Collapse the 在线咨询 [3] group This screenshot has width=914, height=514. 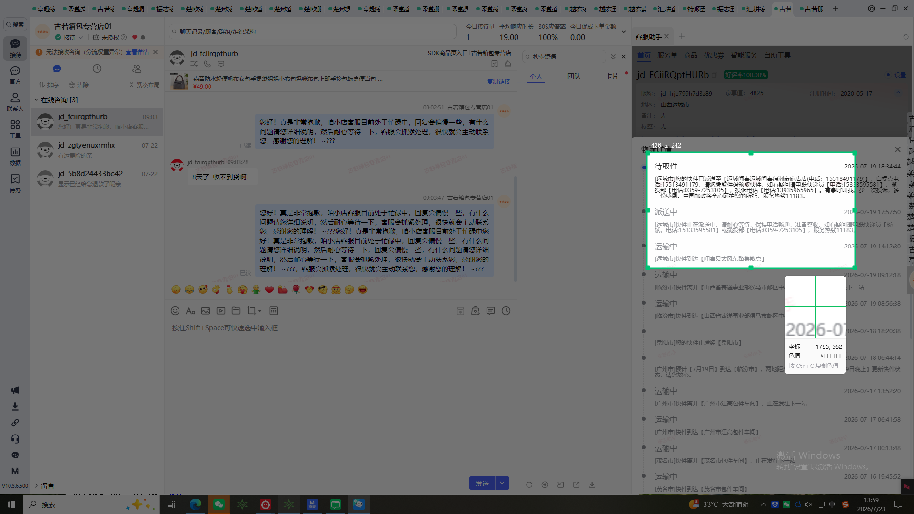(36, 100)
